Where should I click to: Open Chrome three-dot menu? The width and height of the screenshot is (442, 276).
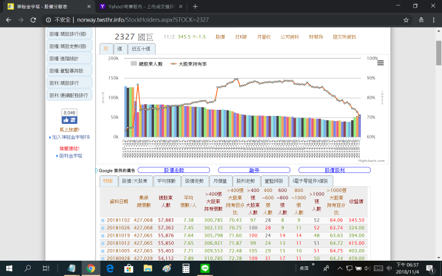pos(433,20)
